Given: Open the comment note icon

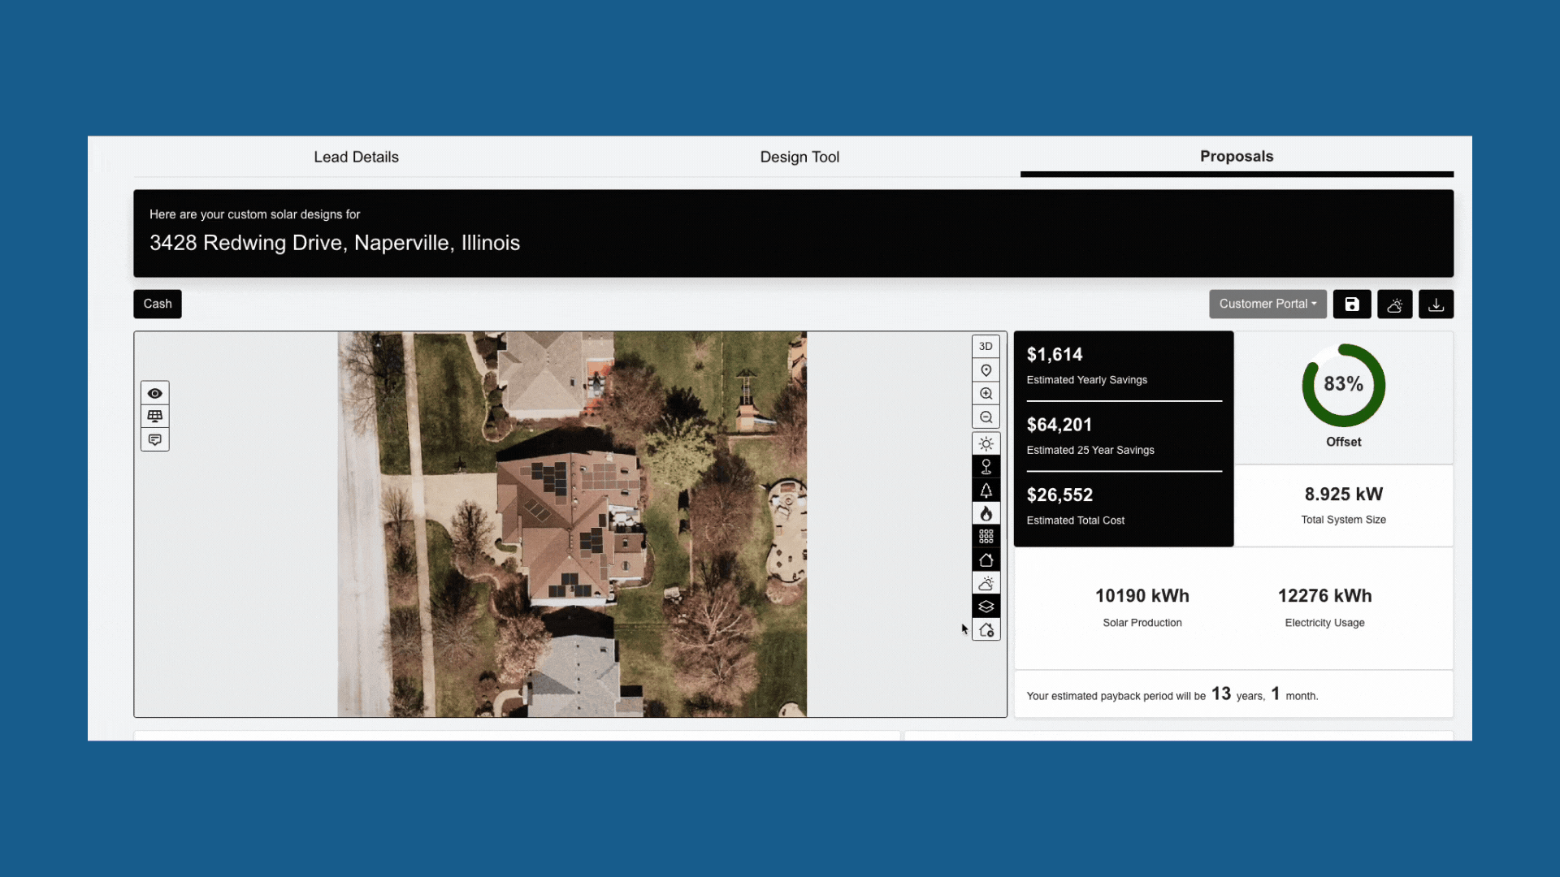Looking at the screenshot, I should click(155, 440).
